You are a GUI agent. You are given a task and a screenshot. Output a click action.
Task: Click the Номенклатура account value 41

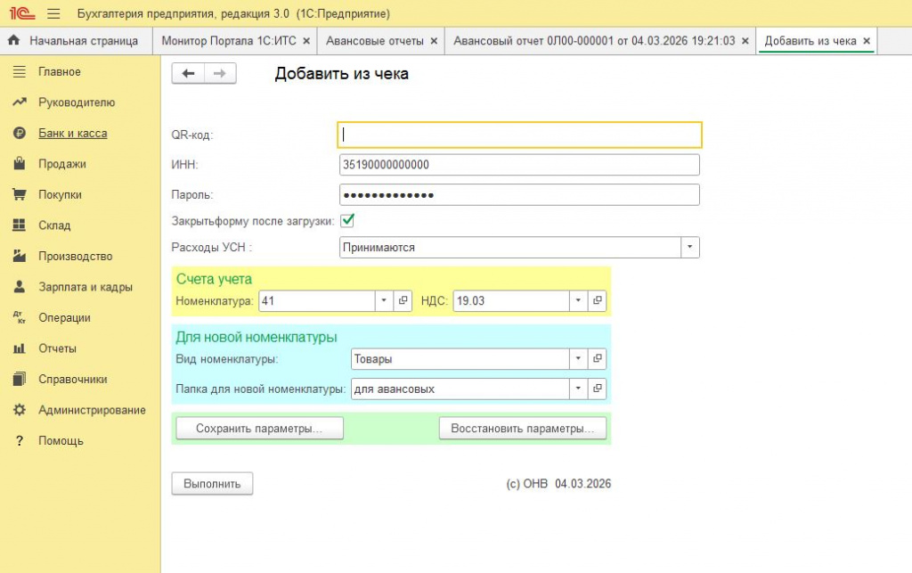coord(317,300)
